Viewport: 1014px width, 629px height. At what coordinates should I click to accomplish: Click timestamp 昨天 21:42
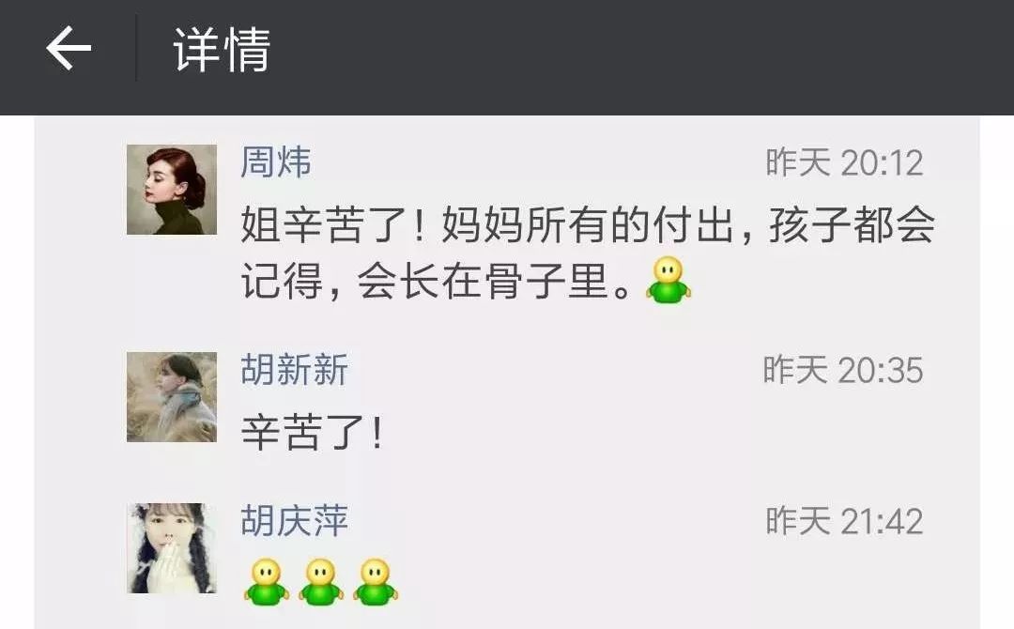[x=844, y=521]
